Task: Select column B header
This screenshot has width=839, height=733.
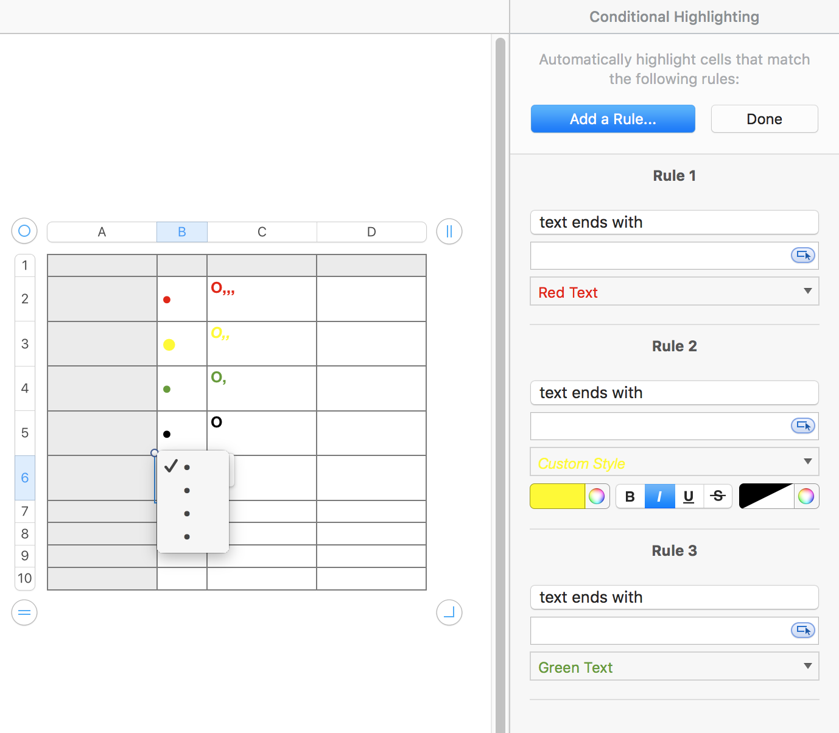Action: 182,232
